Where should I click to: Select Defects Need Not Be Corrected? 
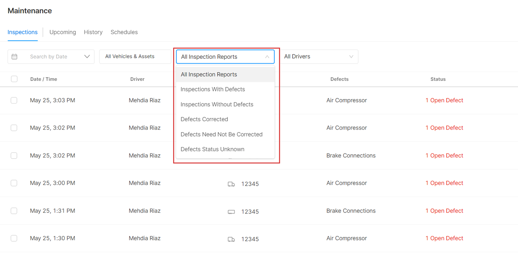click(225, 134)
